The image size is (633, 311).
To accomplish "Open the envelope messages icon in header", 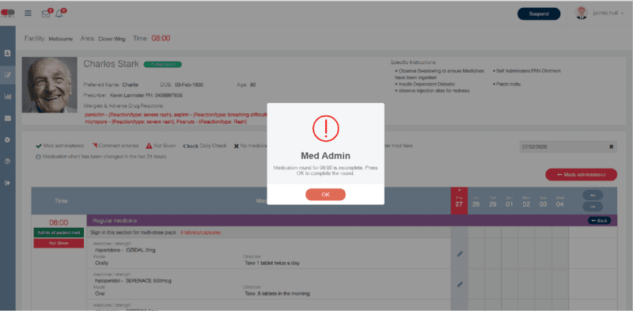I will (x=46, y=13).
